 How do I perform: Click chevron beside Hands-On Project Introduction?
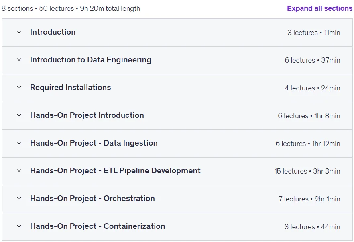coord(19,115)
